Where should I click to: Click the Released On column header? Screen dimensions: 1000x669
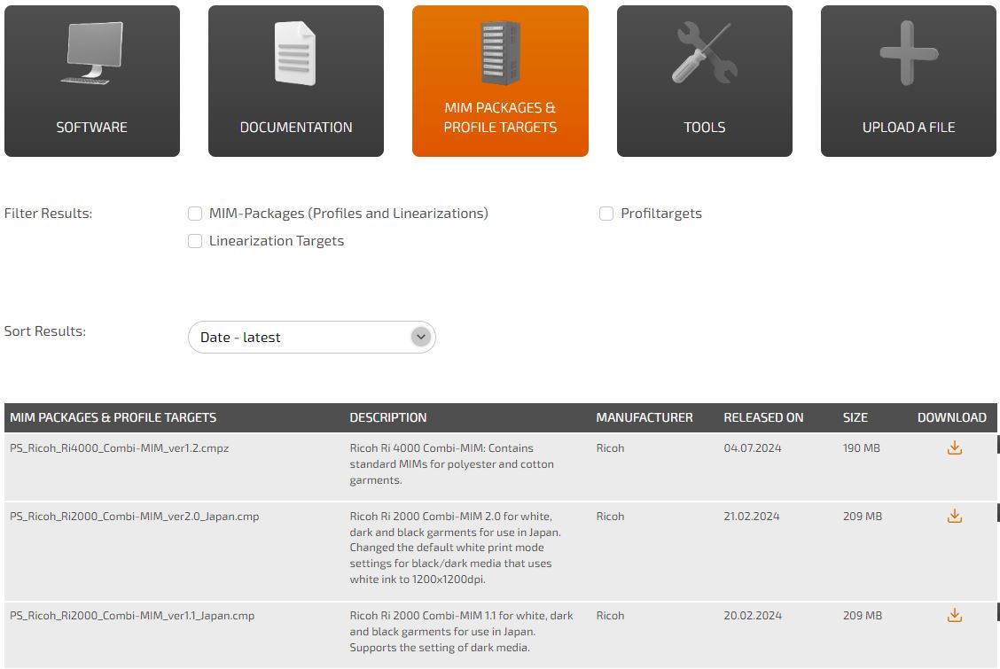coord(763,418)
